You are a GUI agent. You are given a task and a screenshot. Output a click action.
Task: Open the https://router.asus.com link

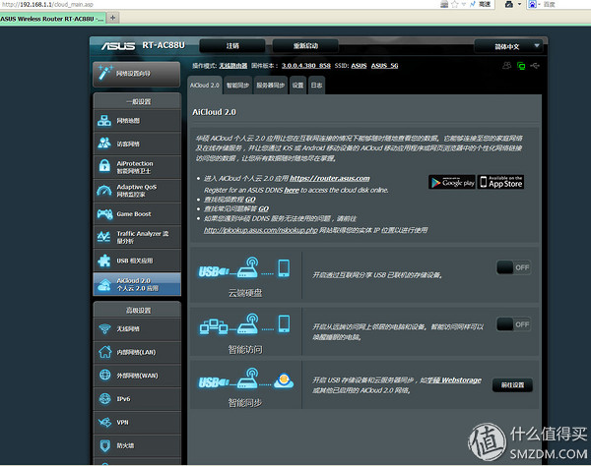tap(330, 178)
